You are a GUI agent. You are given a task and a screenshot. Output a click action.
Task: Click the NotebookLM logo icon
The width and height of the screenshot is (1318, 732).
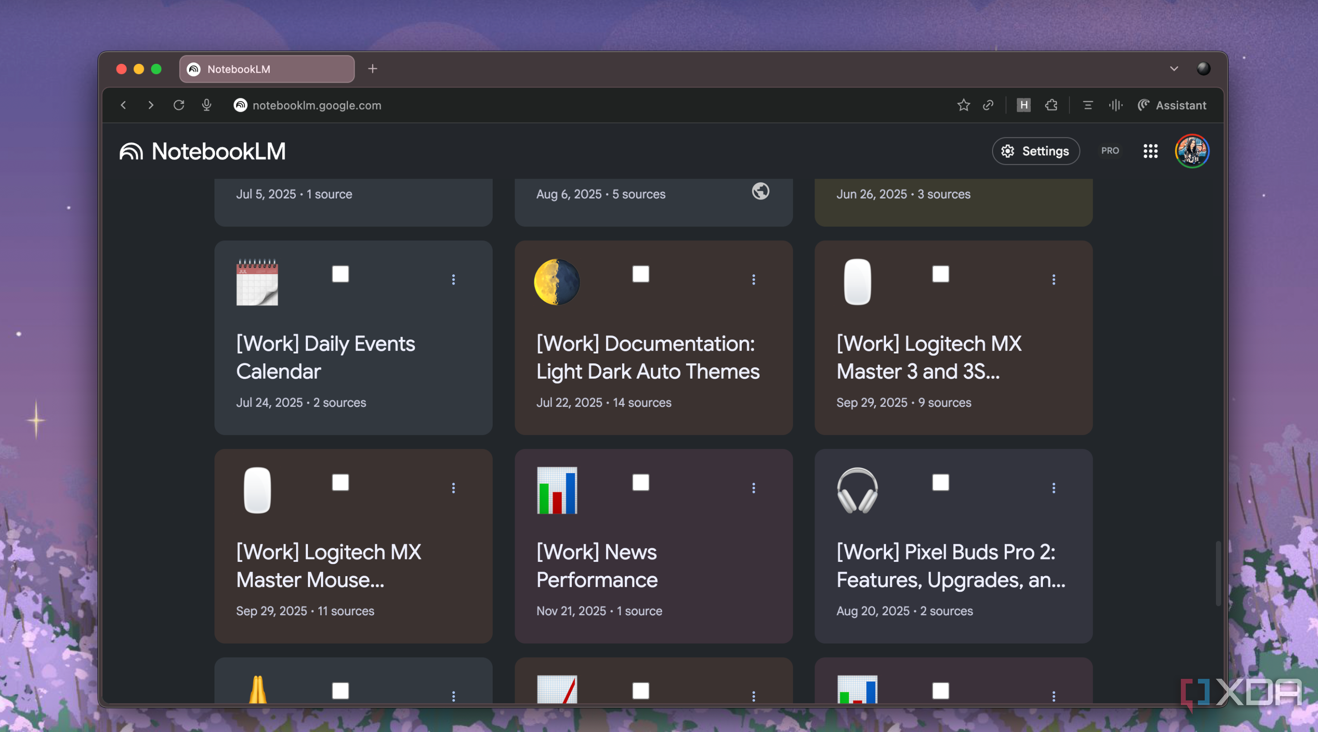(x=131, y=151)
